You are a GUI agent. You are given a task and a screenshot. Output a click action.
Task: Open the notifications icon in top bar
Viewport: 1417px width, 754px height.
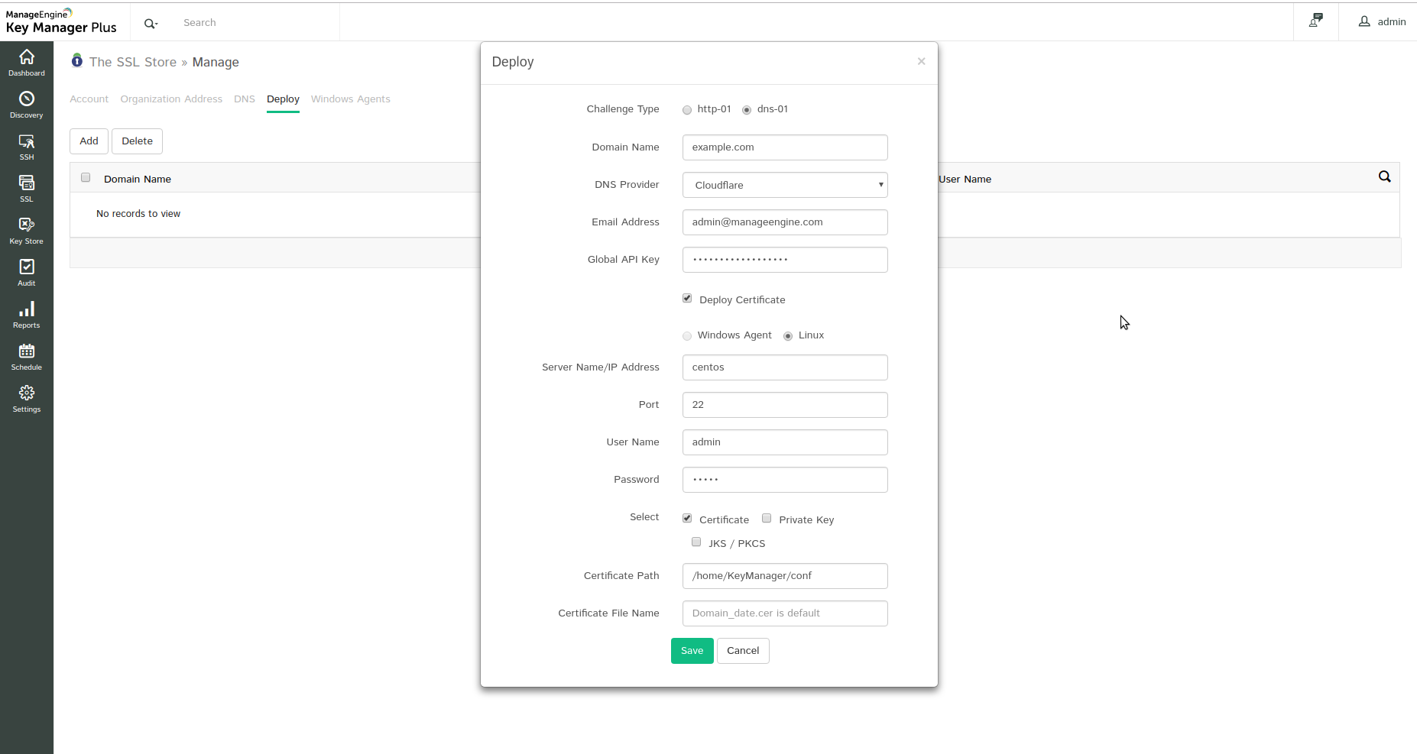(x=1315, y=21)
